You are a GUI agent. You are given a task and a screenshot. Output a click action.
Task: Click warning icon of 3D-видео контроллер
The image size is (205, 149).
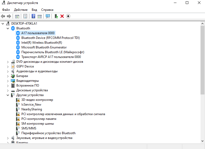18,100
